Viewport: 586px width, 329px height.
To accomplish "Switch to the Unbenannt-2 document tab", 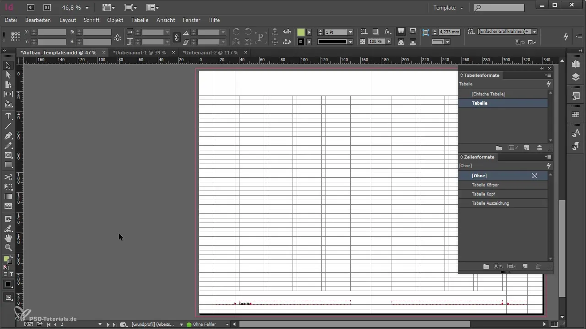I will [x=210, y=53].
